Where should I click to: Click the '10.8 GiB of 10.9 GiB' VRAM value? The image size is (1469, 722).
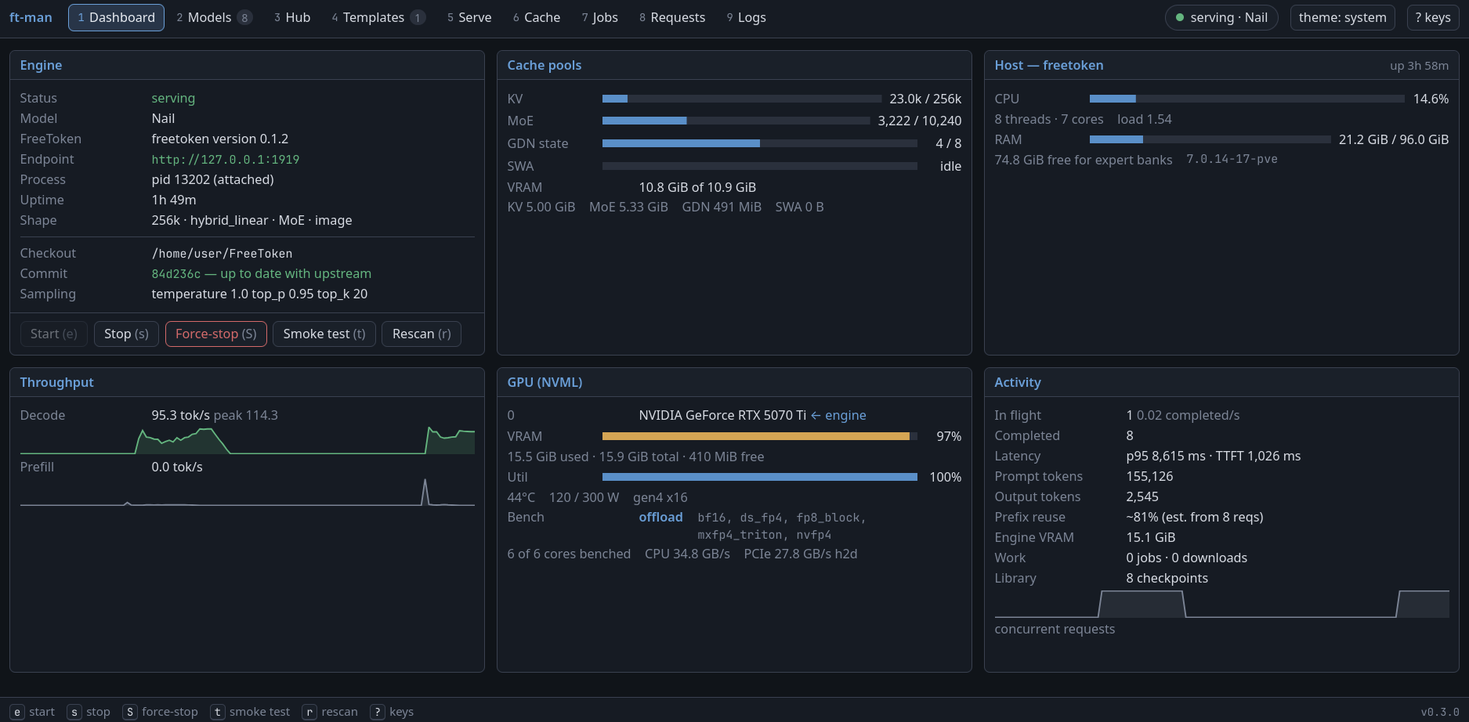pos(697,187)
